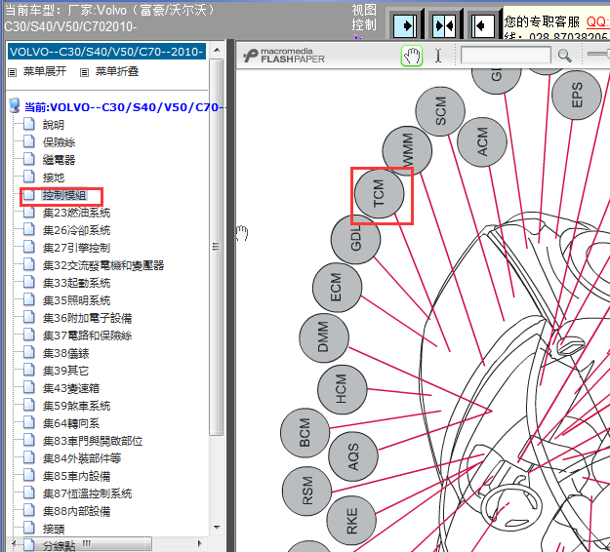Click the AQS module circle in diagram

(353, 456)
